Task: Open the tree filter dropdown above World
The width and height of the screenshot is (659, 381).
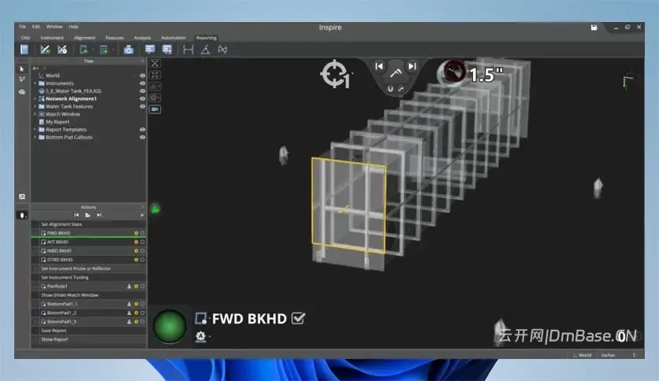Action: 35,68
